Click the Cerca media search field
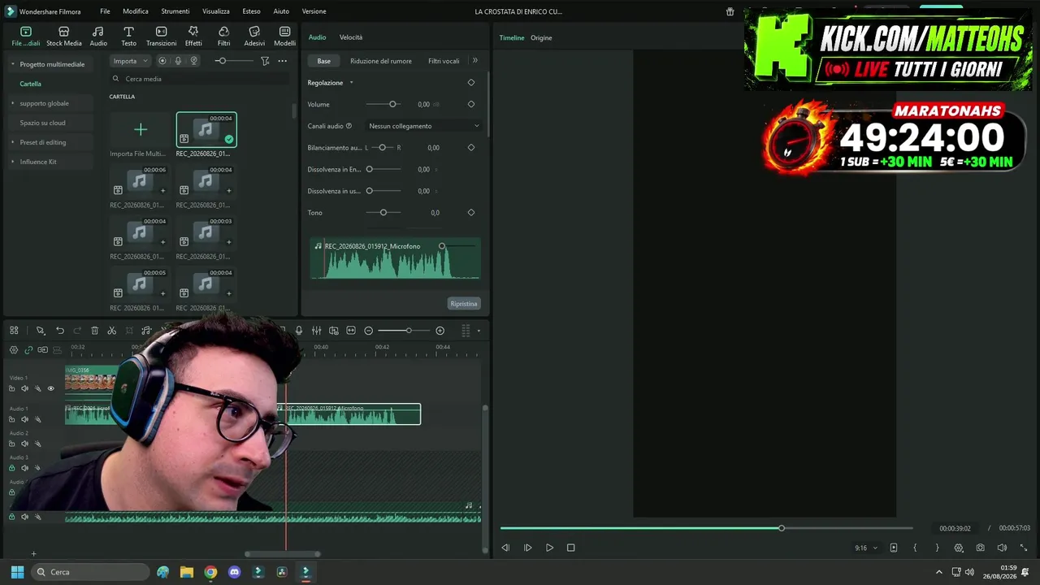The height and width of the screenshot is (585, 1040). (x=199, y=79)
